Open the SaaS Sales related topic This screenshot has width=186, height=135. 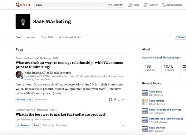(156, 92)
